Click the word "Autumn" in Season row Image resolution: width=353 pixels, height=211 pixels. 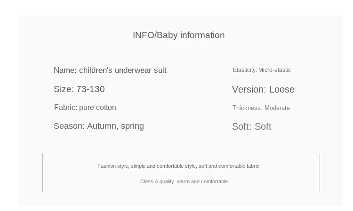point(102,126)
